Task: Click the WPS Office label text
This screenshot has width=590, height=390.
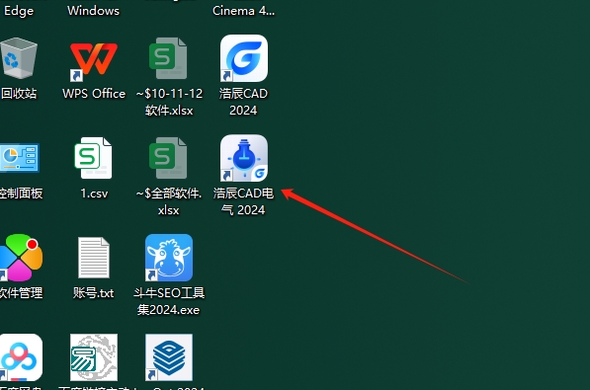Action: pyautogui.click(x=94, y=93)
